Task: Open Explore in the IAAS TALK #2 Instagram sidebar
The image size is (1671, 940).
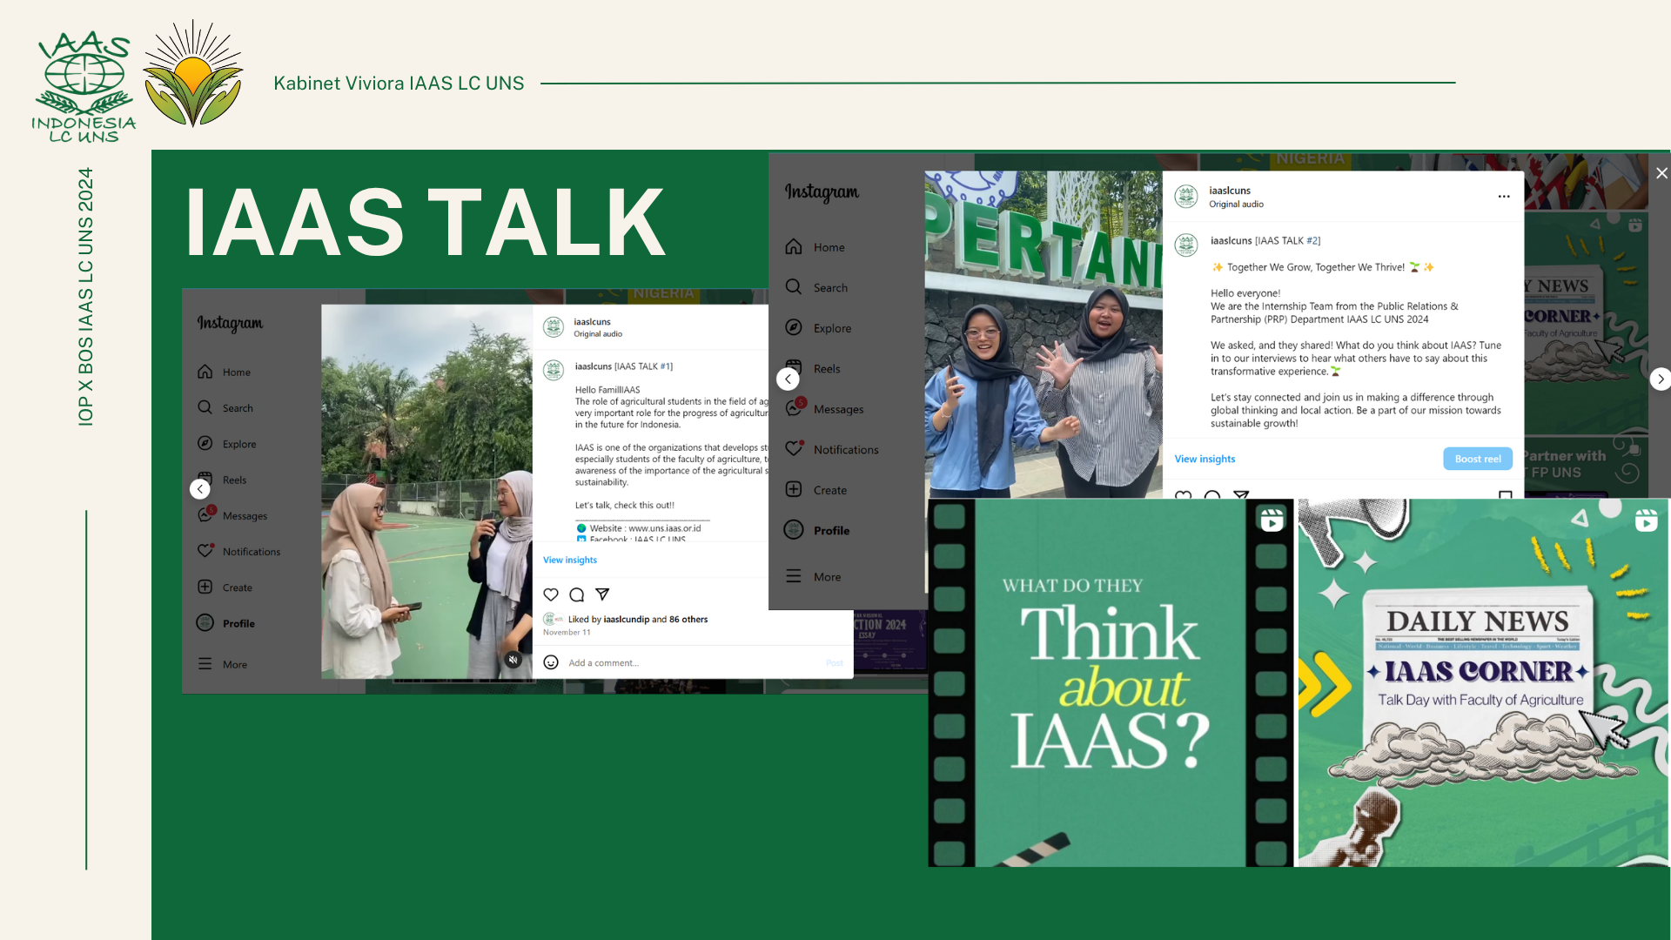Action: click(818, 328)
